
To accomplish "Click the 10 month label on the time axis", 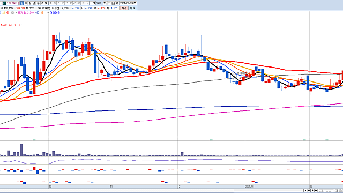I will [50, 187].
